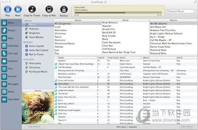The height and width of the screenshot is (130, 198).
Task: Filter by artist Carly Rae Jepsen
Action: click(x=125, y=42)
